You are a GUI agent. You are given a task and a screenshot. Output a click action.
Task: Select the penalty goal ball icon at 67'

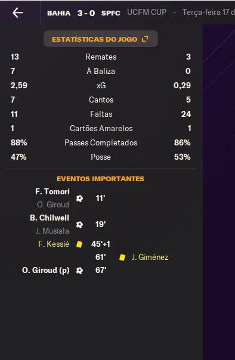79,271
